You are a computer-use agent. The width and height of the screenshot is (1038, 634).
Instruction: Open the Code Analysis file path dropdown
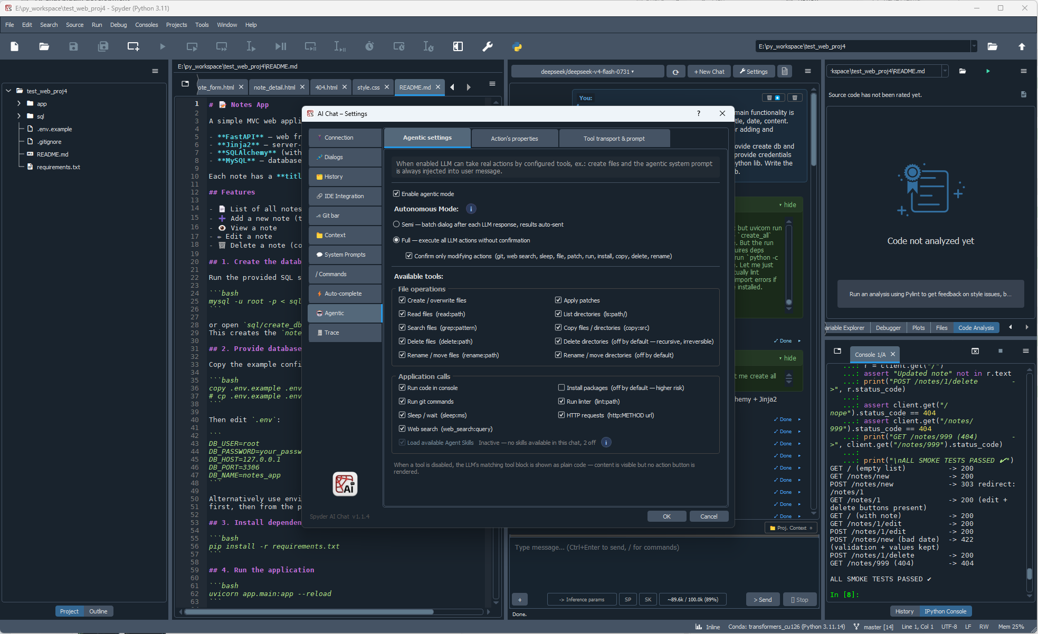[x=945, y=71]
